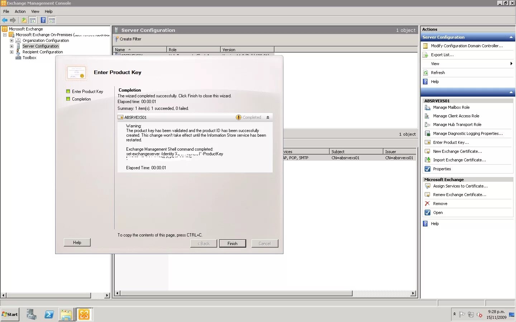Click the Manage Mailbox Role icon
516x322 pixels.
427,107
